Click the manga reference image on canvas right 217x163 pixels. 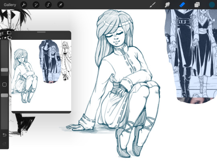point(191,56)
